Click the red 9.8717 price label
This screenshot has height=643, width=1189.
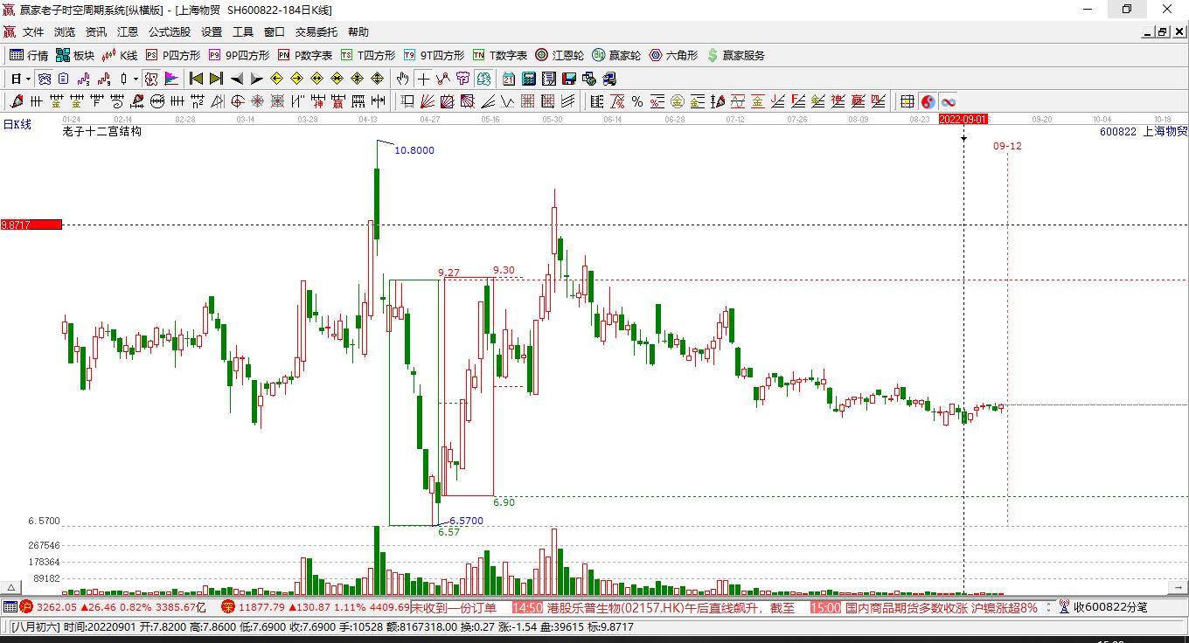pos(31,225)
